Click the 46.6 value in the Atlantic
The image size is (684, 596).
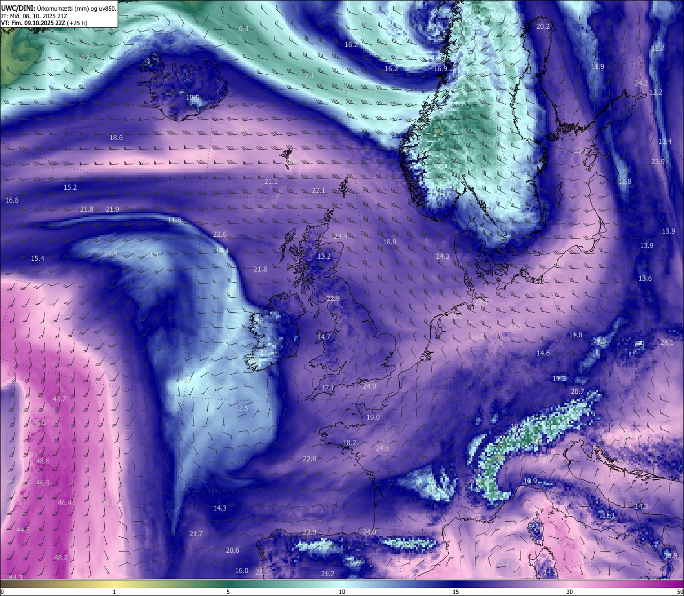pos(39,422)
